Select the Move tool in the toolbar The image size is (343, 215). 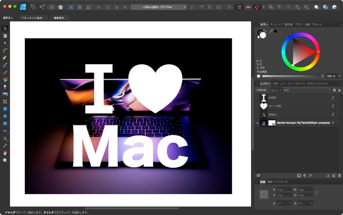click(x=5, y=28)
